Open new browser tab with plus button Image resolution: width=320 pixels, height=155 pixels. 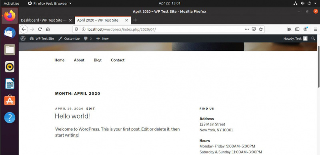point(135,20)
